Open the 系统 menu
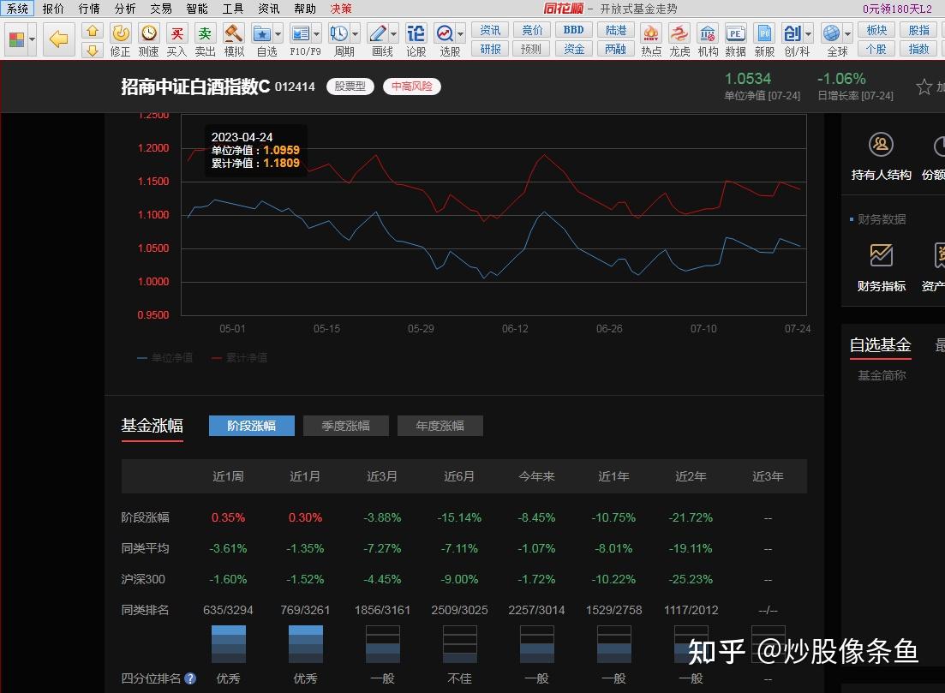 point(17,9)
